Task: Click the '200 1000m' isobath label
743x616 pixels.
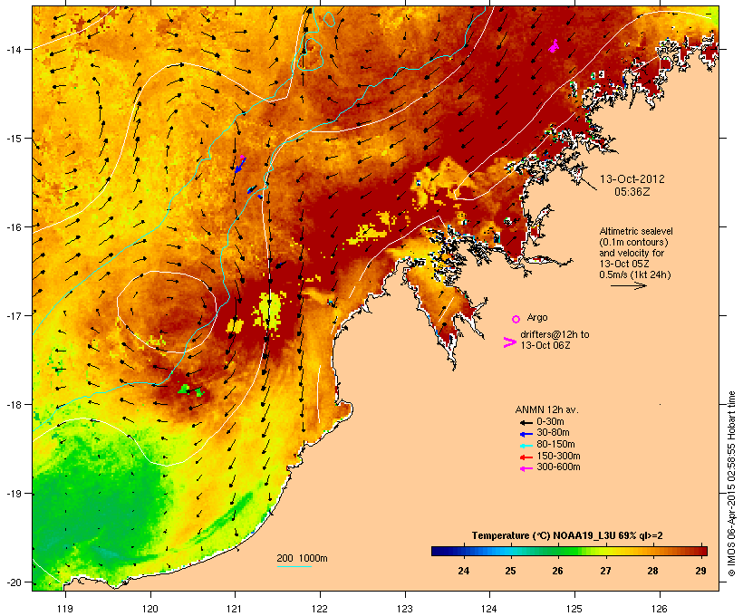Action: 302,558
